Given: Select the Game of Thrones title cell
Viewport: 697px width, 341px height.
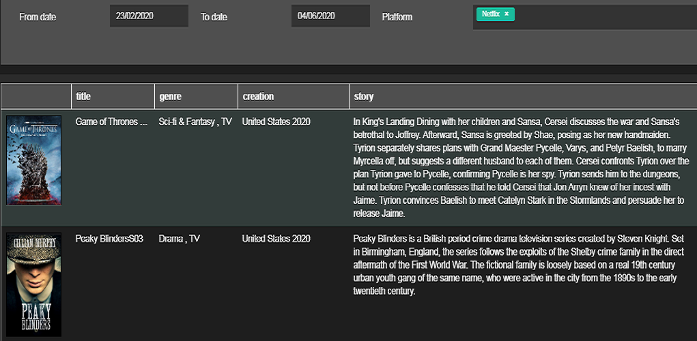Looking at the screenshot, I should [x=111, y=122].
